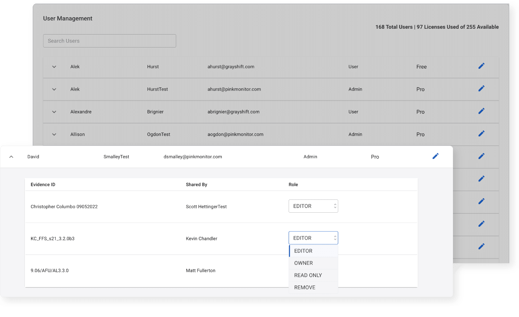Click email ahurst@grayshift.com
The width and height of the screenshot is (519, 317).
(x=231, y=67)
